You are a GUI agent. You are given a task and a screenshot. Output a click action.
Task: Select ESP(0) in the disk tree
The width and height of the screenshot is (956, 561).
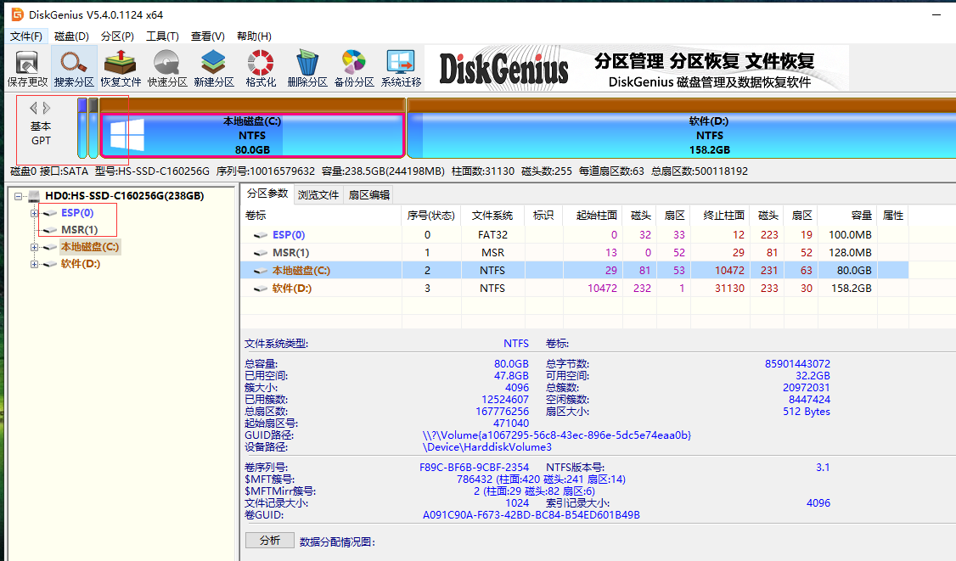pyautogui.click(x=76, y=213)
